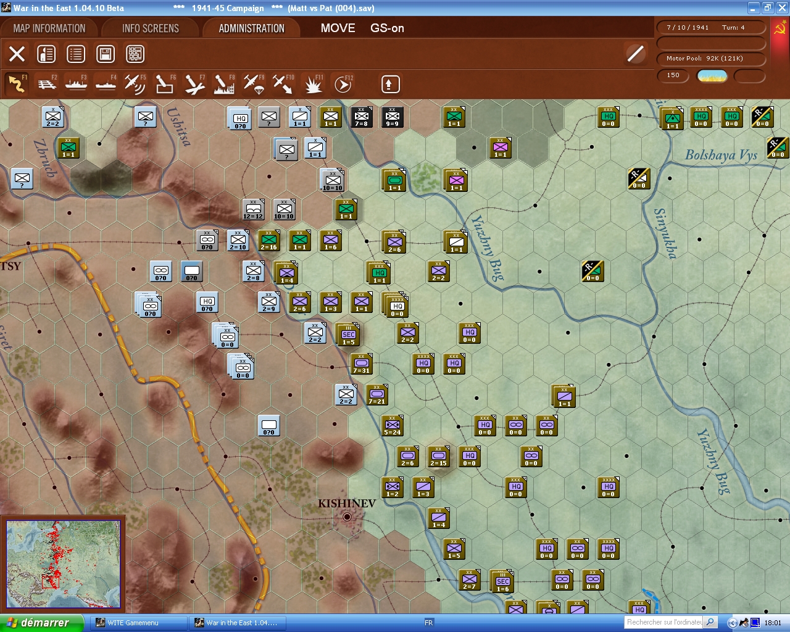Activate F4 amphibious transport mode
This screenshot has width=790, height=632.
106,84
